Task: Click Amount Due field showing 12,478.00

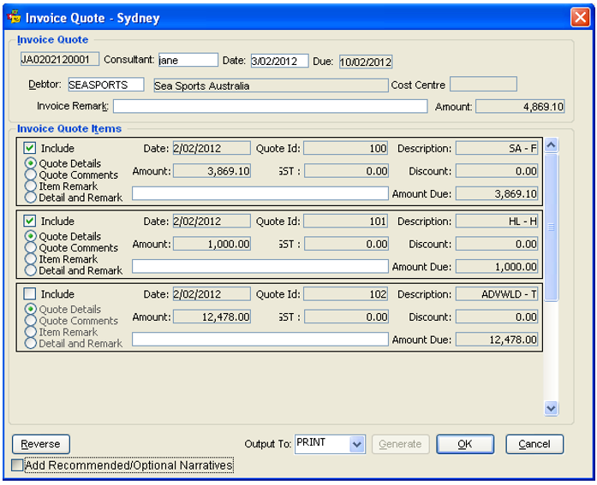Action: 497,340
